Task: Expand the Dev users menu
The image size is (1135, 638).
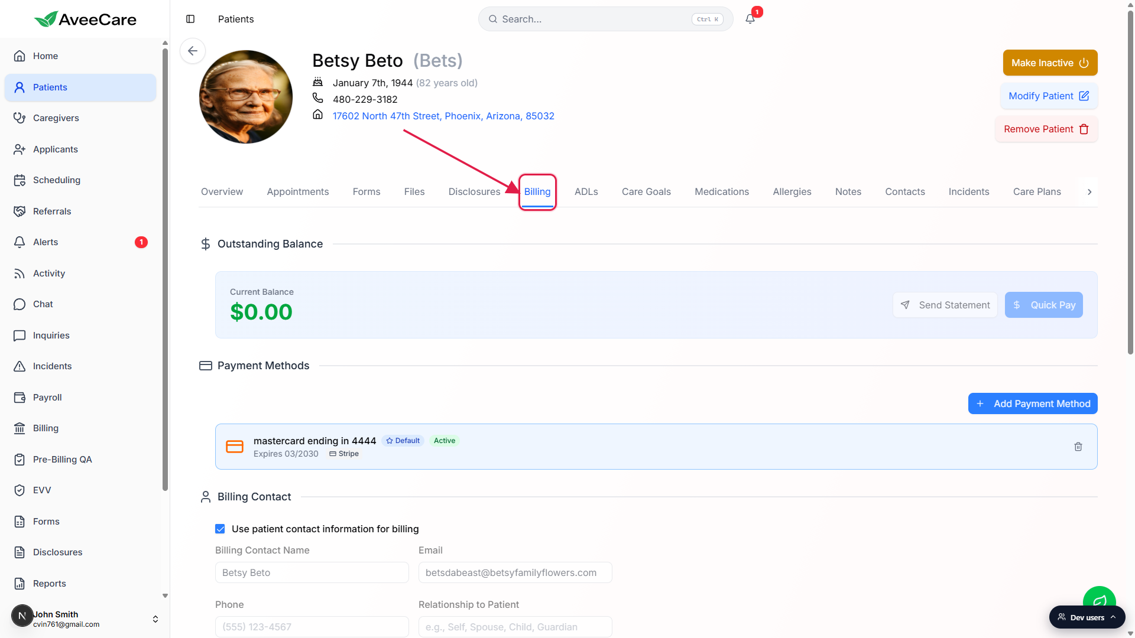Action: click(1087, 617)
